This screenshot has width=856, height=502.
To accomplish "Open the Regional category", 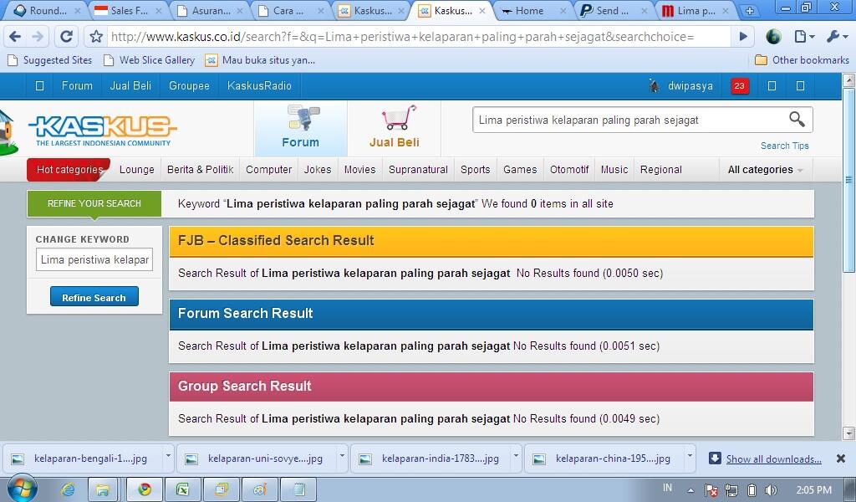I will (661, 170).
